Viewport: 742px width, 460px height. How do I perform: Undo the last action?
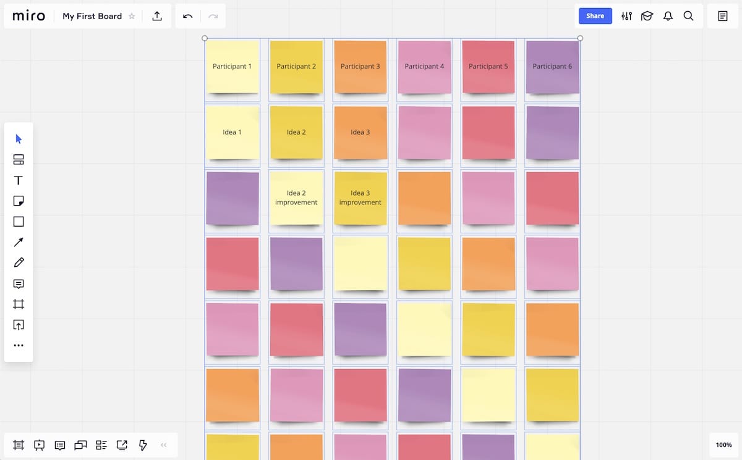click(x=188, y=16)
